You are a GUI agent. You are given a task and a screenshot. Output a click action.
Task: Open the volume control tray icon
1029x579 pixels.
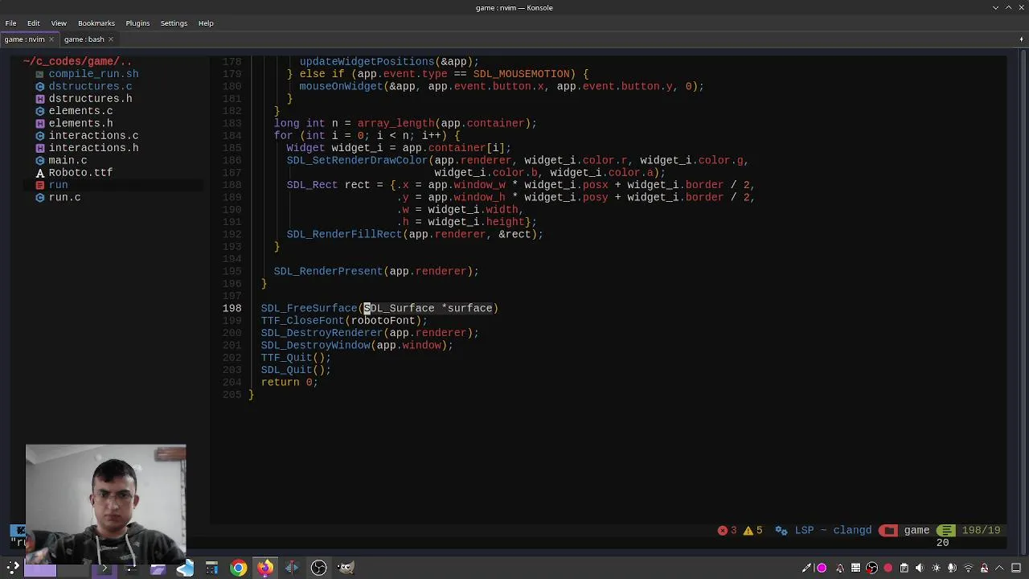coord(920,568)
